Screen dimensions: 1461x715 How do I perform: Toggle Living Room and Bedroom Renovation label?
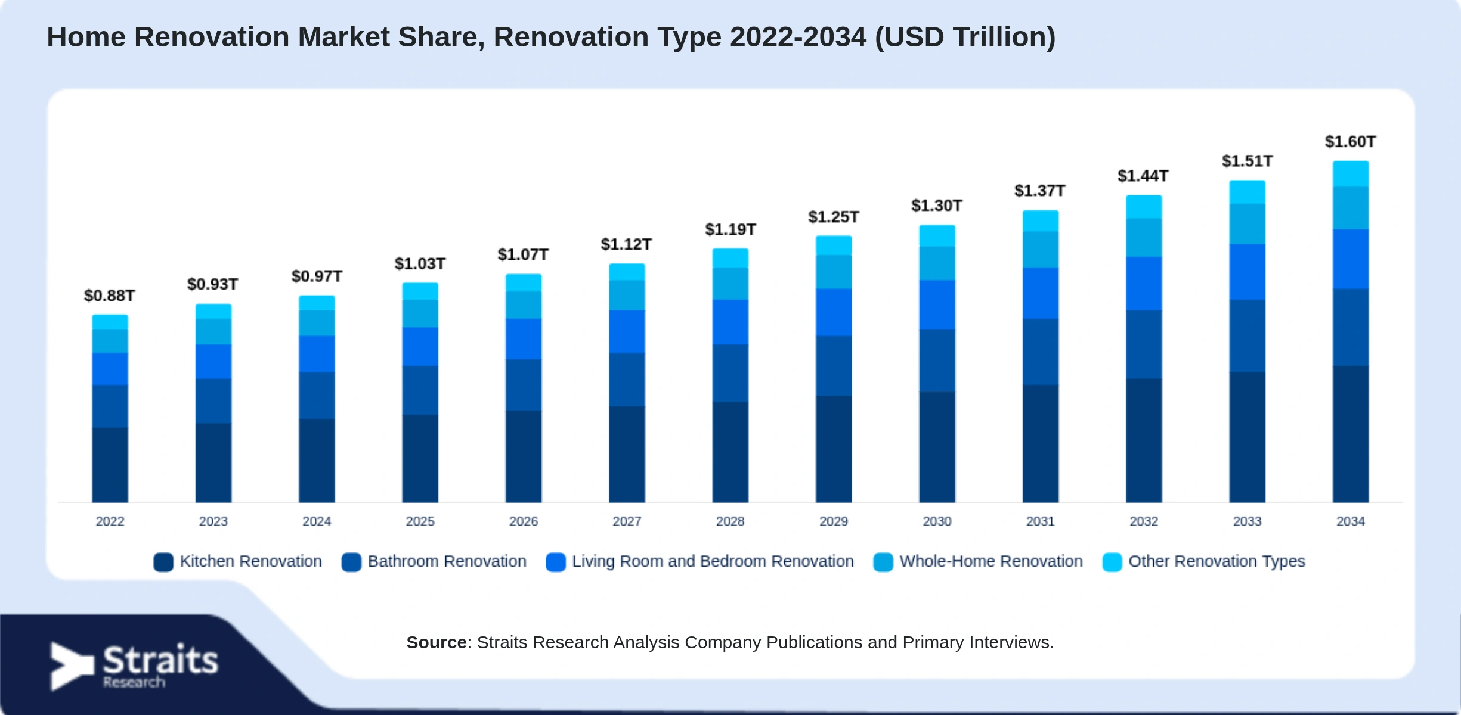coord(713,561)
